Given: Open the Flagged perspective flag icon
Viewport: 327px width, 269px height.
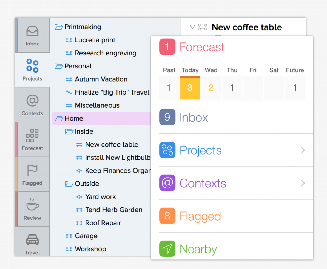Looking at the screenshot, I should [x=32, y=171].
